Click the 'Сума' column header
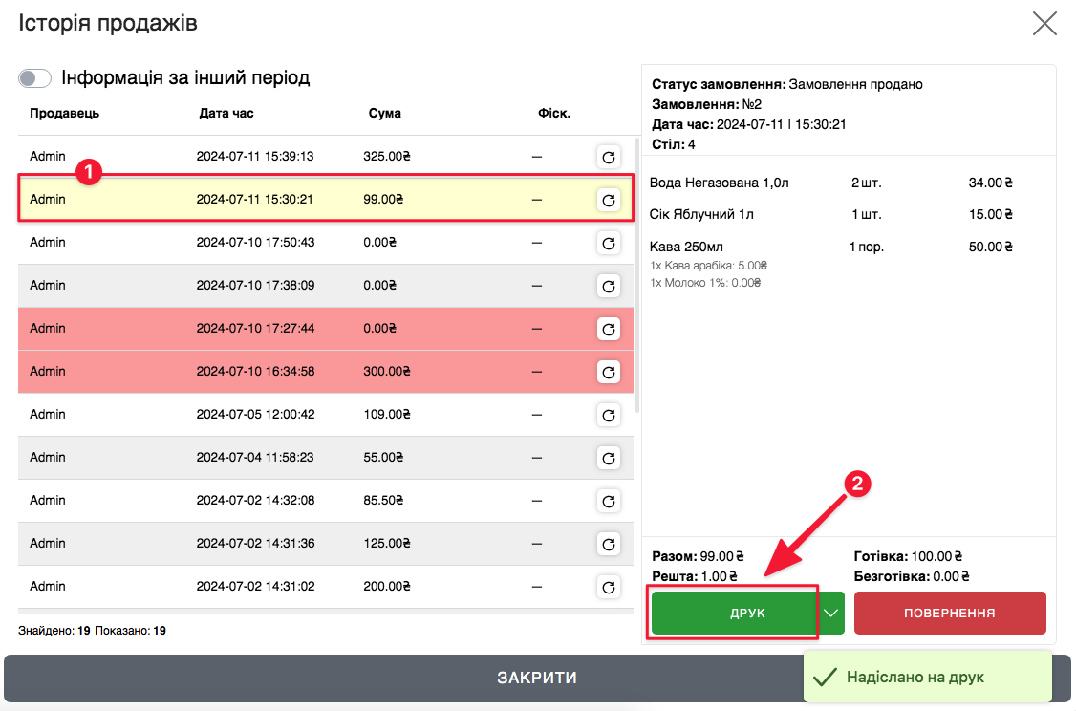The image size is (1076, 711). pos(384,113)
